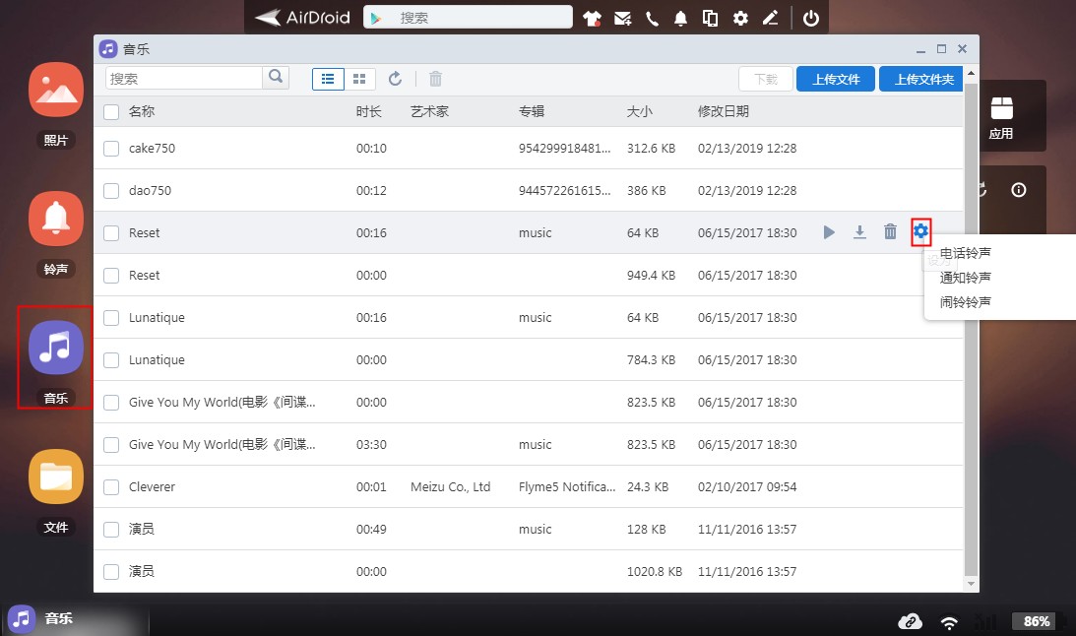The width and height of the screenshot is (1076, 636).
Task: Sort by 专辑 column header
Action: click(x=532, y=111)
